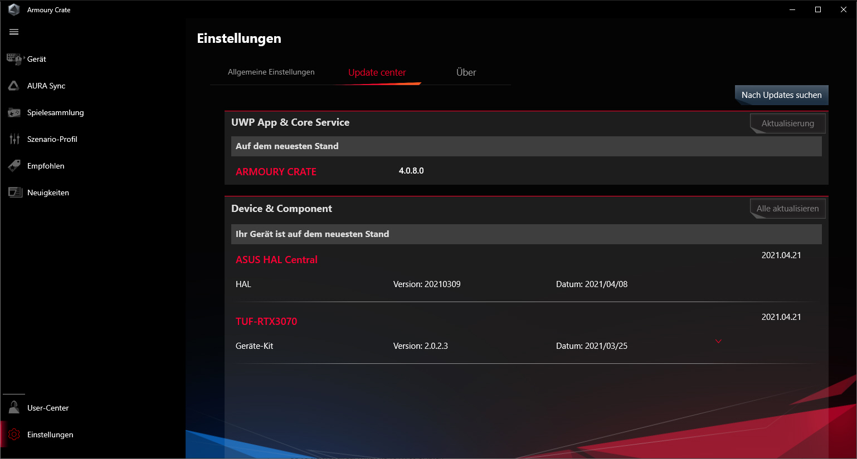This screenshot has width=857, height=459.
Task: Click TUF-RTX3070 date 2021.04.21
Action: point(781,317)
